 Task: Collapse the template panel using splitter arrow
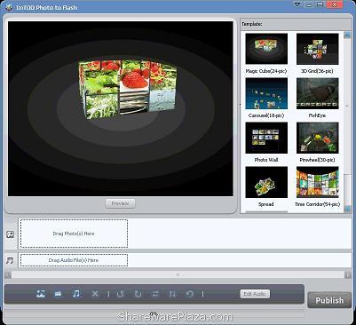[x=239, y=104]
